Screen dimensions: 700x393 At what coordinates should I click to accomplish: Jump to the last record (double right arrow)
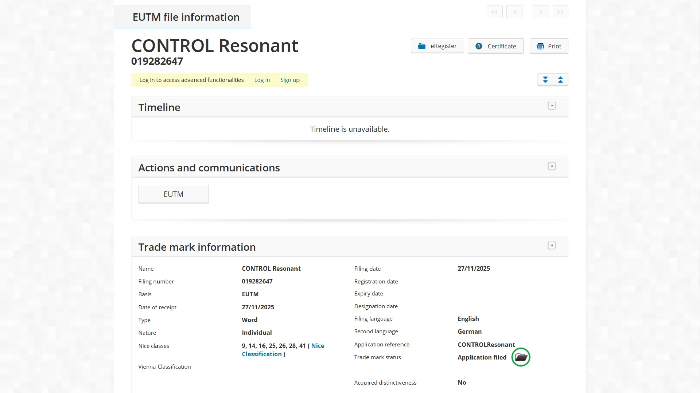click(560, 12)
